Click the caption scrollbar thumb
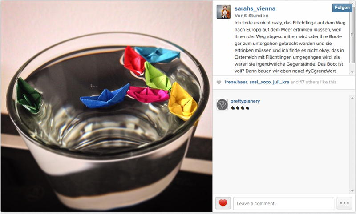 point(352,35)
